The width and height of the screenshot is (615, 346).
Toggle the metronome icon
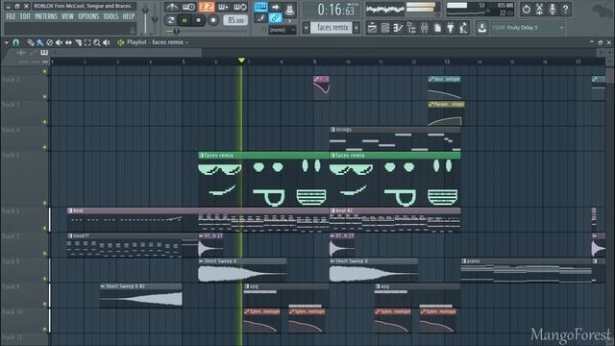tap(171, 7)
